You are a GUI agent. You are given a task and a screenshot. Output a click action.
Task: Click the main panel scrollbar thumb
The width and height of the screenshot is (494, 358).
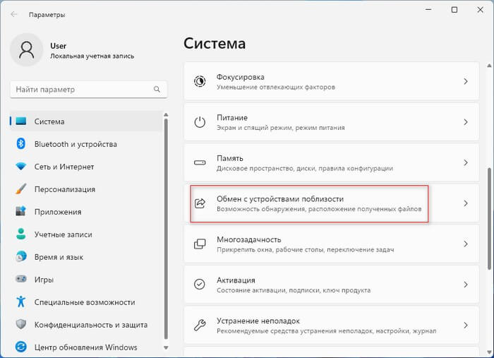pyautogui.click(x=489, y=219)
